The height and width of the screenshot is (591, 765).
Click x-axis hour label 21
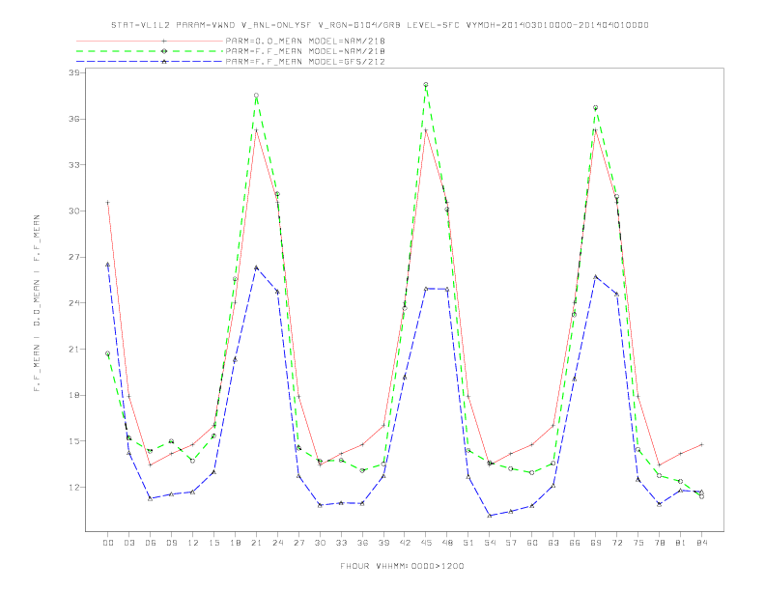point(256,543)
